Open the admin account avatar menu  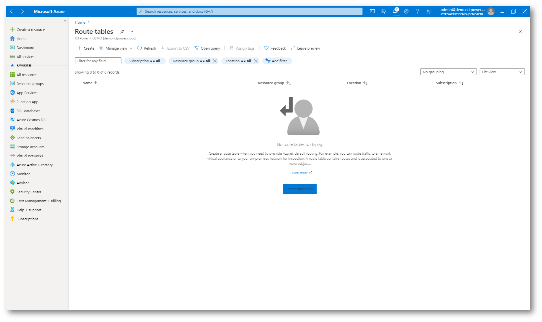point(491,11)
